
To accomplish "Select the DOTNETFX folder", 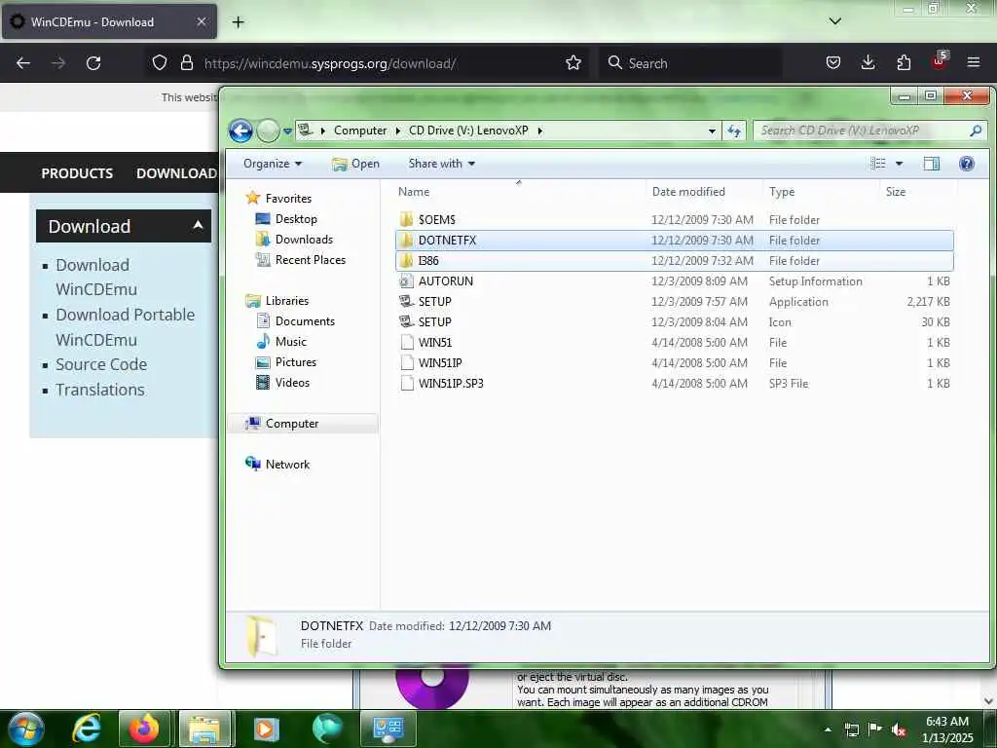I will [x=674, y=241].
